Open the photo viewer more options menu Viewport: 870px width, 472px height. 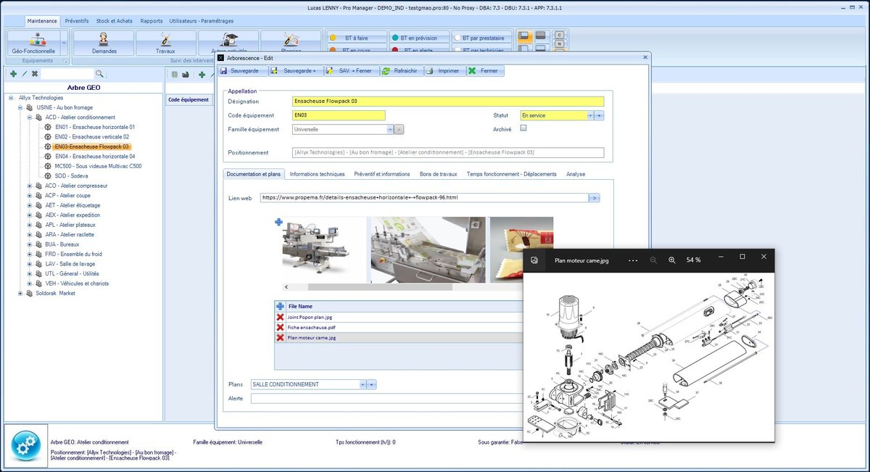[633, 260]
